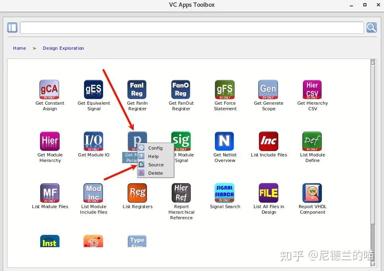This screenshot has width=384, height=271.
Task: Click the magnifier search button
Action: (371, 27)
